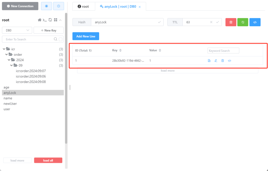The height and width of the screenshot is (171, 268).
Task: Go to root connection home icon
Action: click(39, 20)
